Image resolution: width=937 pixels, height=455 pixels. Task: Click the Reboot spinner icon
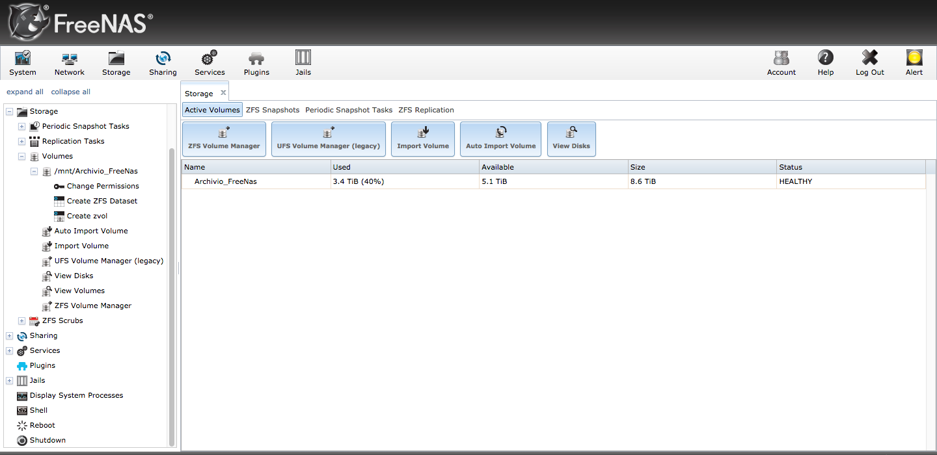[x=22, y=425]
